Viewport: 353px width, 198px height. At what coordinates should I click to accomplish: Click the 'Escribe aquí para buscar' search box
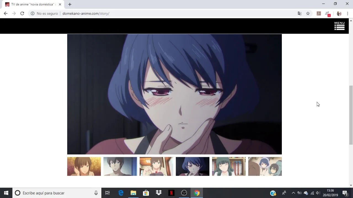[x=57, y=193]
